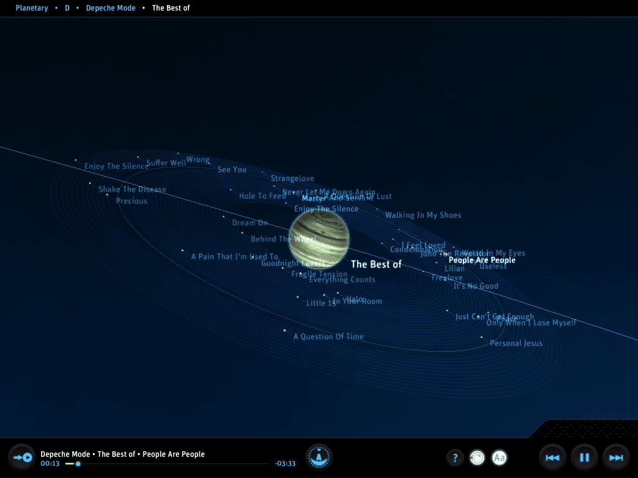Select Shake The Disease track
The height and width of the screenshot is (478, 638).
click(x=132, y=189)
